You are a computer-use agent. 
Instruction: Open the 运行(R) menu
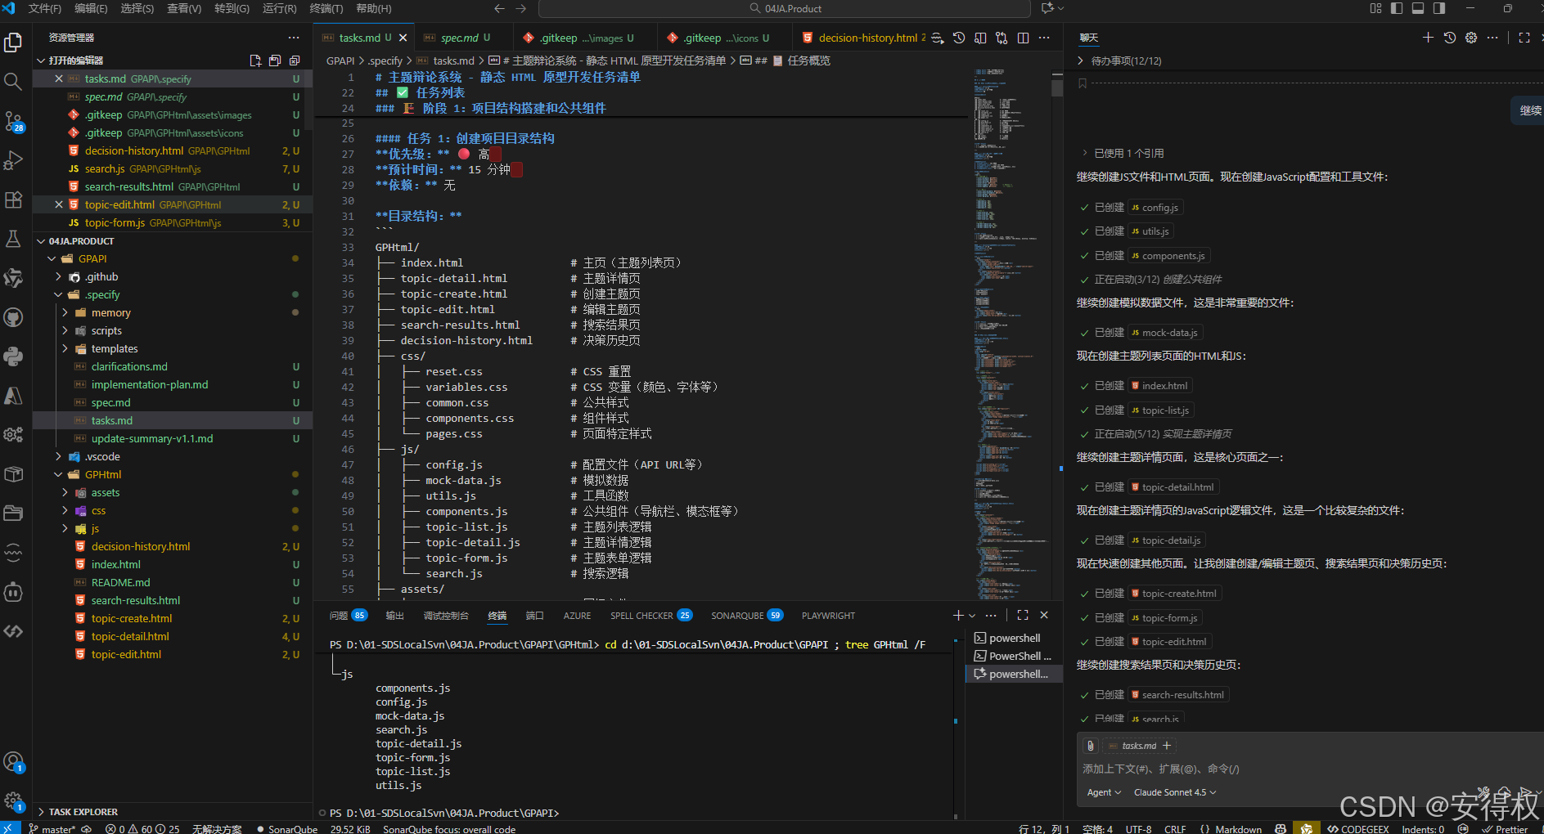pos(279,8)
